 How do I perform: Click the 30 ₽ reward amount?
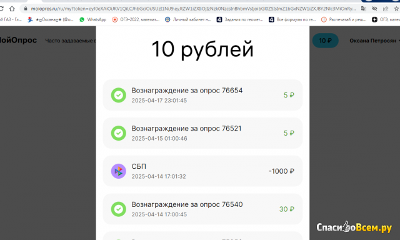[x=287, y=209]
